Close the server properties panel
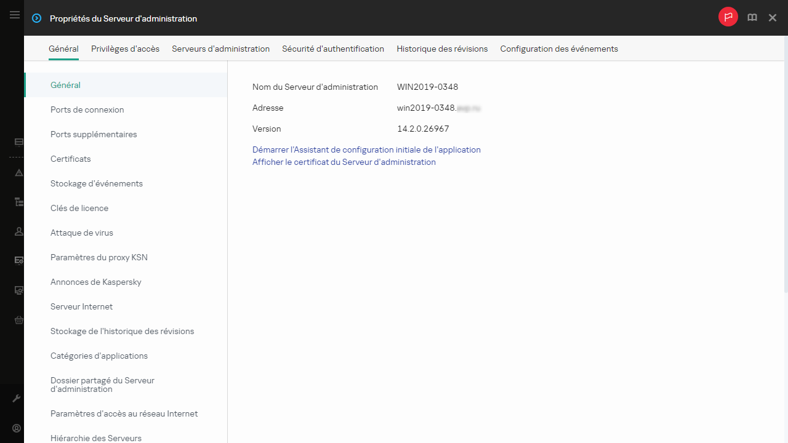 (x=773, y=18)
